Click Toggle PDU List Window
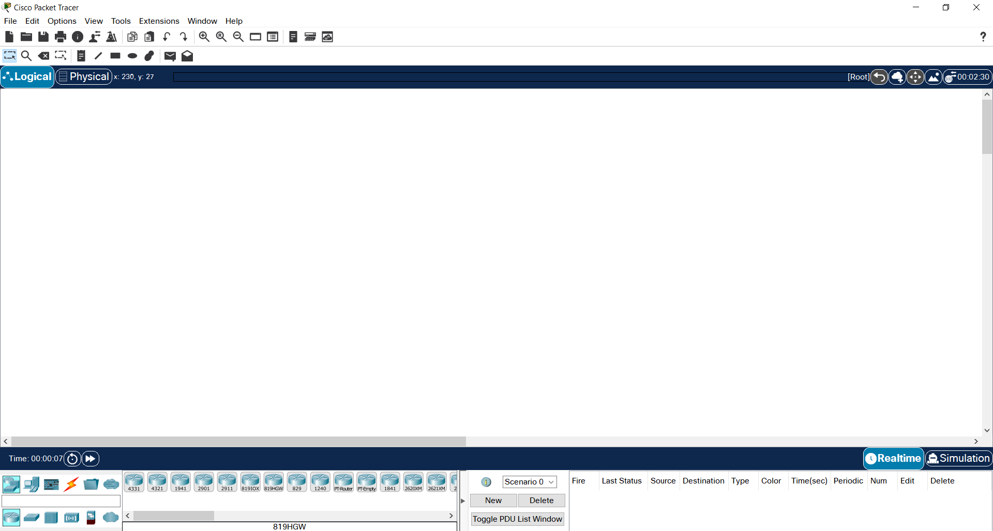Image resolution: width=993 pixels, height=531 pixels. pos(517,519)
